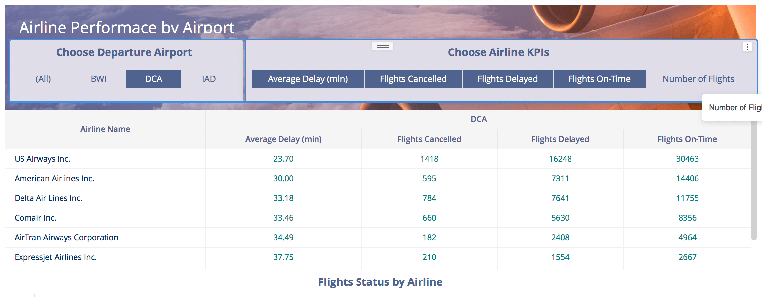Image resolution: width=762 pixels, height=297 pixels.
Task: Turn off the Flights On-Time KPI button
Action: 599,79
